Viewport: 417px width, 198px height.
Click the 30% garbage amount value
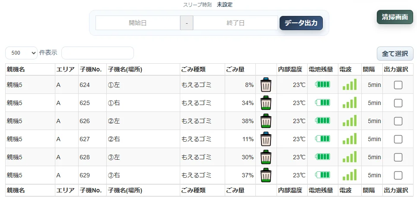[248, 157]
